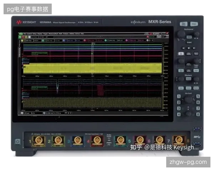This screenshot has width=214, height=171.
Task: Push the Clear Display key
Action: tap(189, 53)
